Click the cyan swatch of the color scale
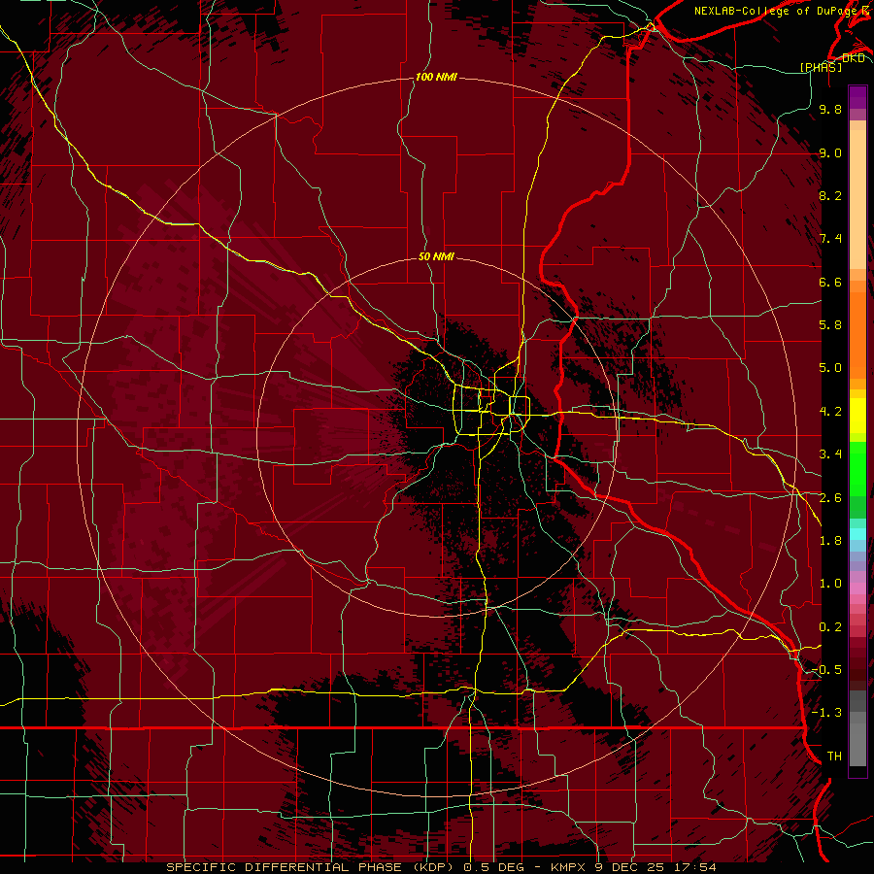The image size is (874, 874). pyautogui.click(x=857, y=533)
